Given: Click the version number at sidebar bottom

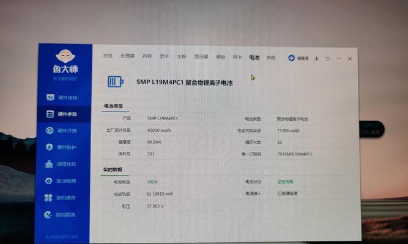Looking at the screenshot, I should 62,237.
